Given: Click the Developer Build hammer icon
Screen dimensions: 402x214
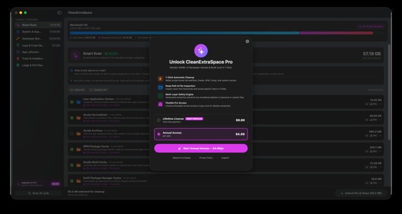Looking at the screenshot, I should [x=18, y=38].
